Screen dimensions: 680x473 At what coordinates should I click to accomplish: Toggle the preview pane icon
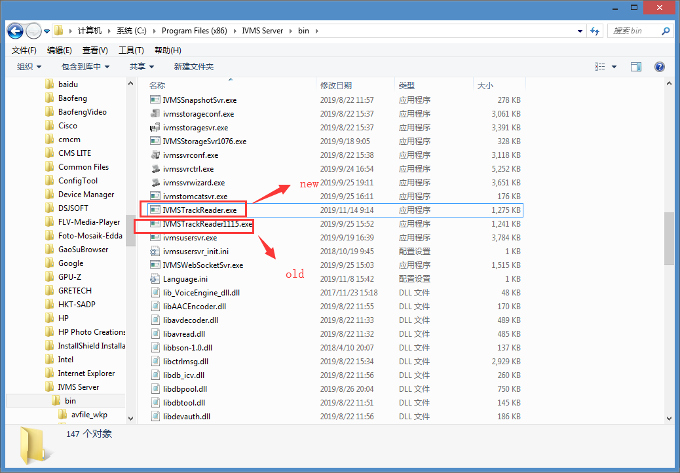pyautogui.click(x=636, y=67)
